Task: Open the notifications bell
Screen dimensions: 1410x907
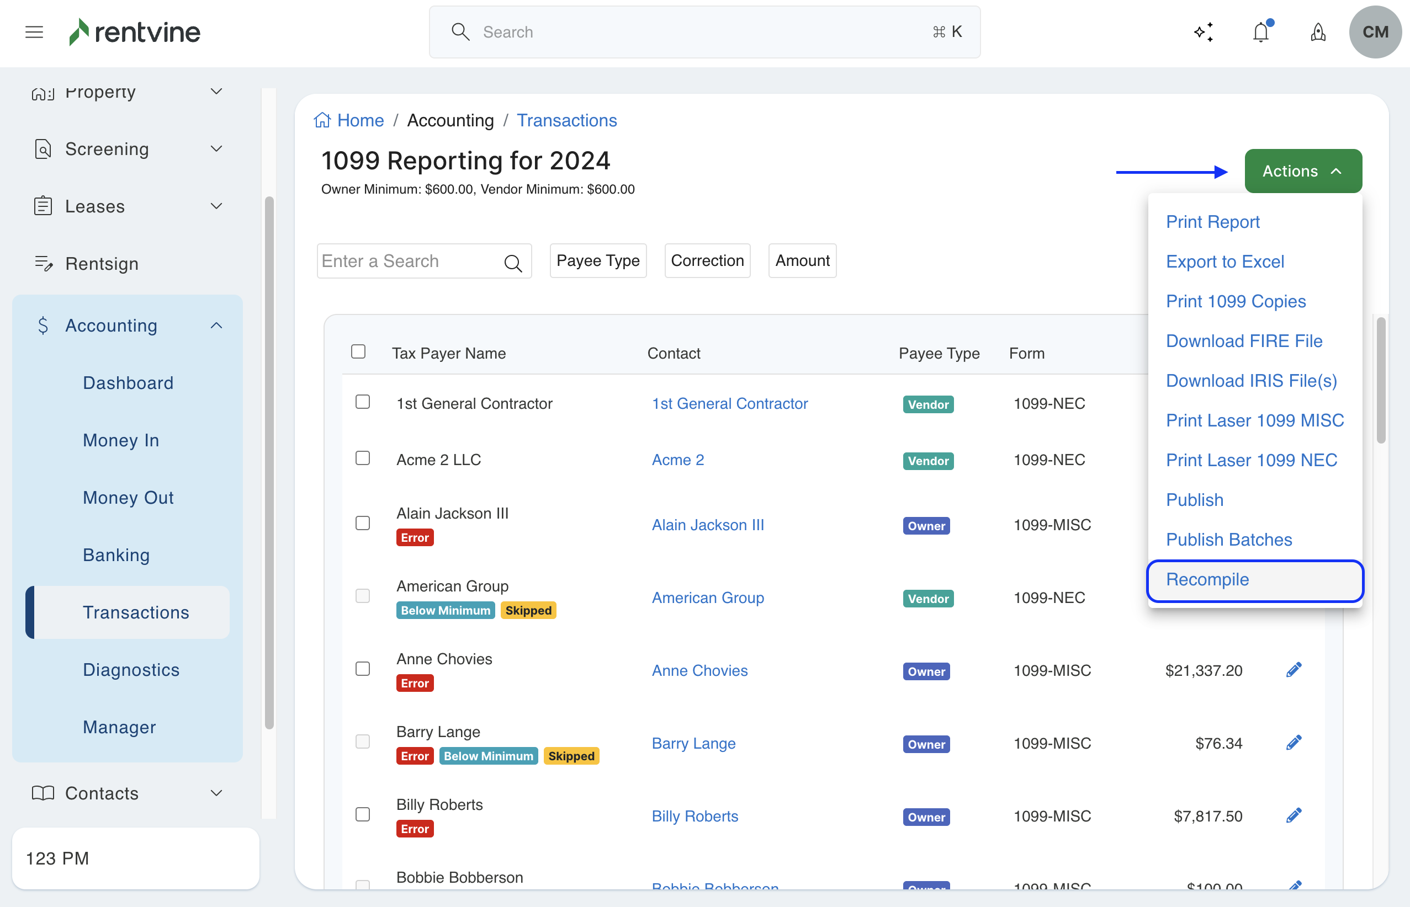Action: tap(1260, 32)
